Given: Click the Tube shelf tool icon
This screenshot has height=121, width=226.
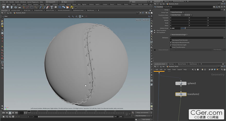Looking at the screenshot, I should click(12, 7).
